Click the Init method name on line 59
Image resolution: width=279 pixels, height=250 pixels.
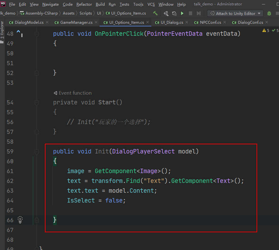click(102, 152)
